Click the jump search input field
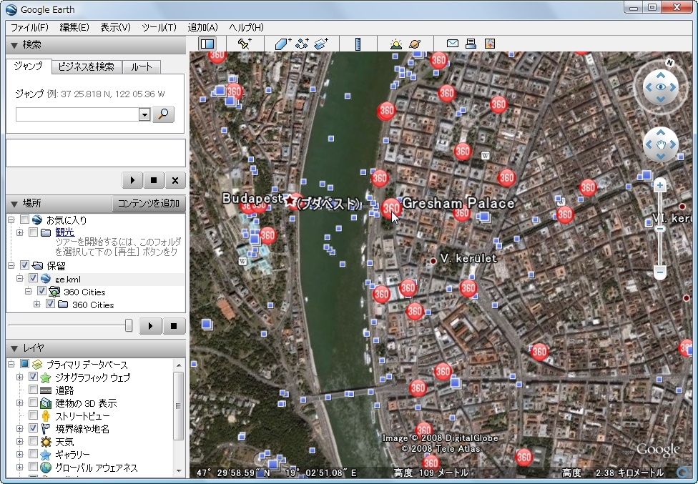The height and width of the screenshot is (484, 698). pyautogui.click(x=77, y=114)
